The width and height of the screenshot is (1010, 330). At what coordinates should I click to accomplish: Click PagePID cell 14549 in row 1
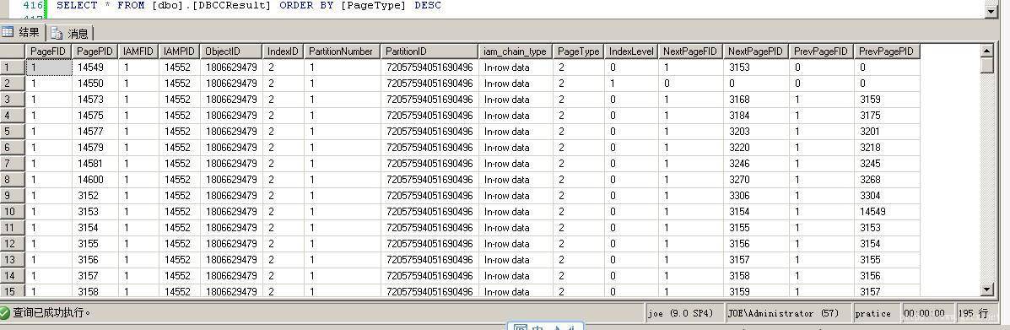[x=95, y=67]
